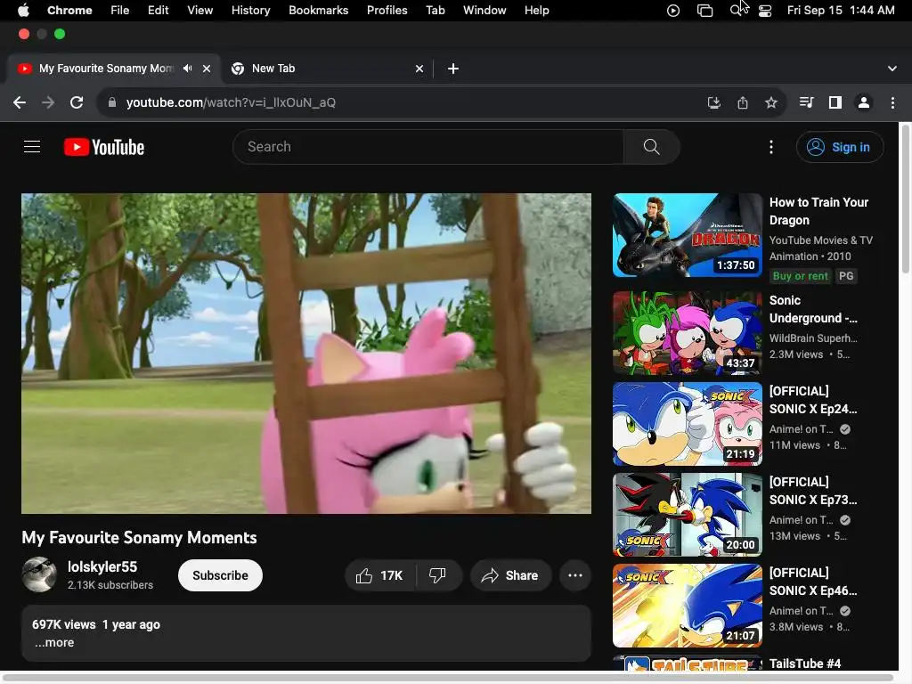Open Now Playing icon in menu bar
Screen dimensions: 912x684
[673, 11]
